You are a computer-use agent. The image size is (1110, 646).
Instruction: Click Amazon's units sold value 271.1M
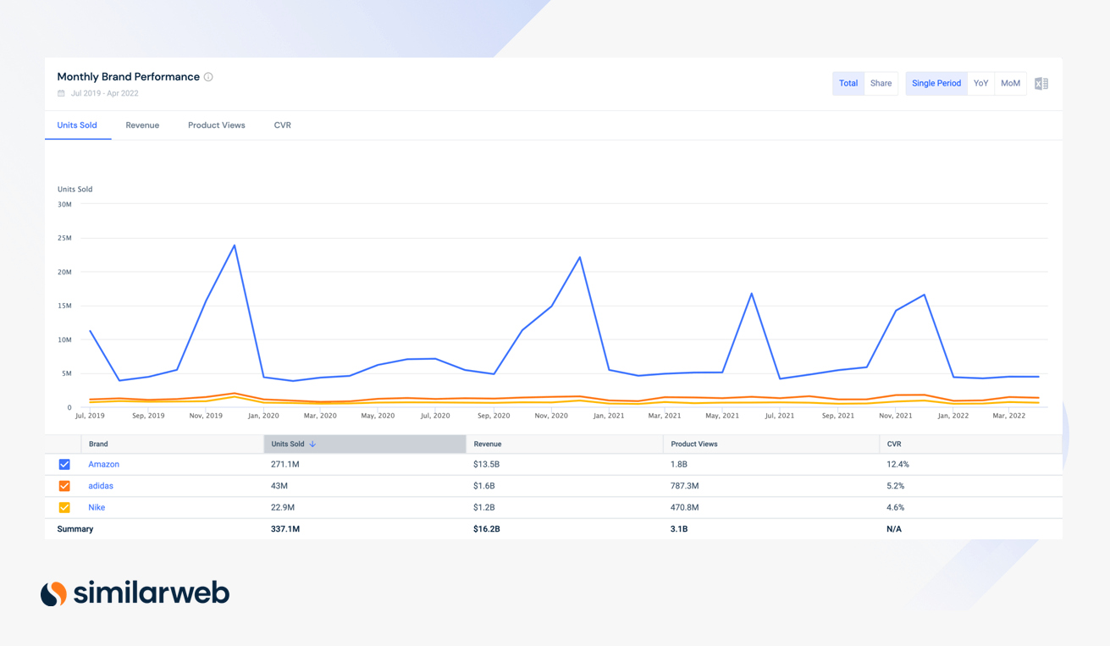(285, 464)
